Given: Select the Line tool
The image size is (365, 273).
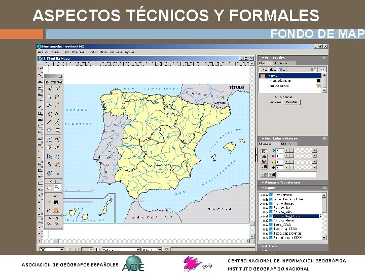Looking at the screenshot, I should point(49,122).
